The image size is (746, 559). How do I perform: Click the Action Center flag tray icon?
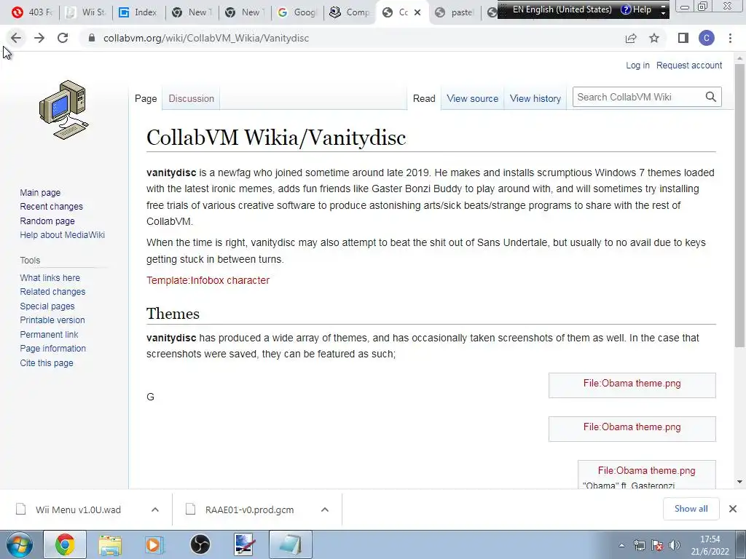coord(657,545)
